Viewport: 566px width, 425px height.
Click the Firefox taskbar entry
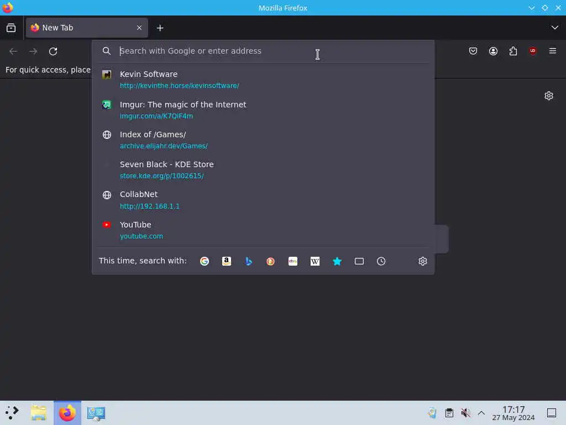67,413
